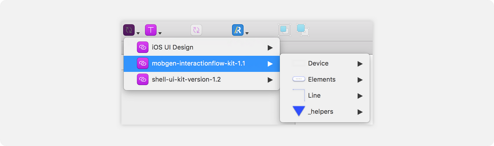
Task: Click the blue triangle _helpers icon
Action: tap(299, 111)
